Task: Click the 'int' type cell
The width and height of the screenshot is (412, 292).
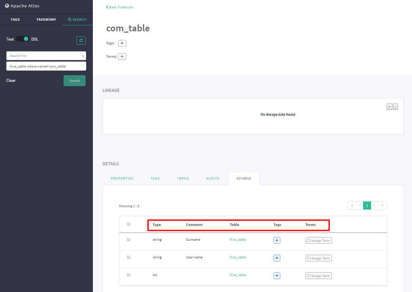Action: coord(155,275)
